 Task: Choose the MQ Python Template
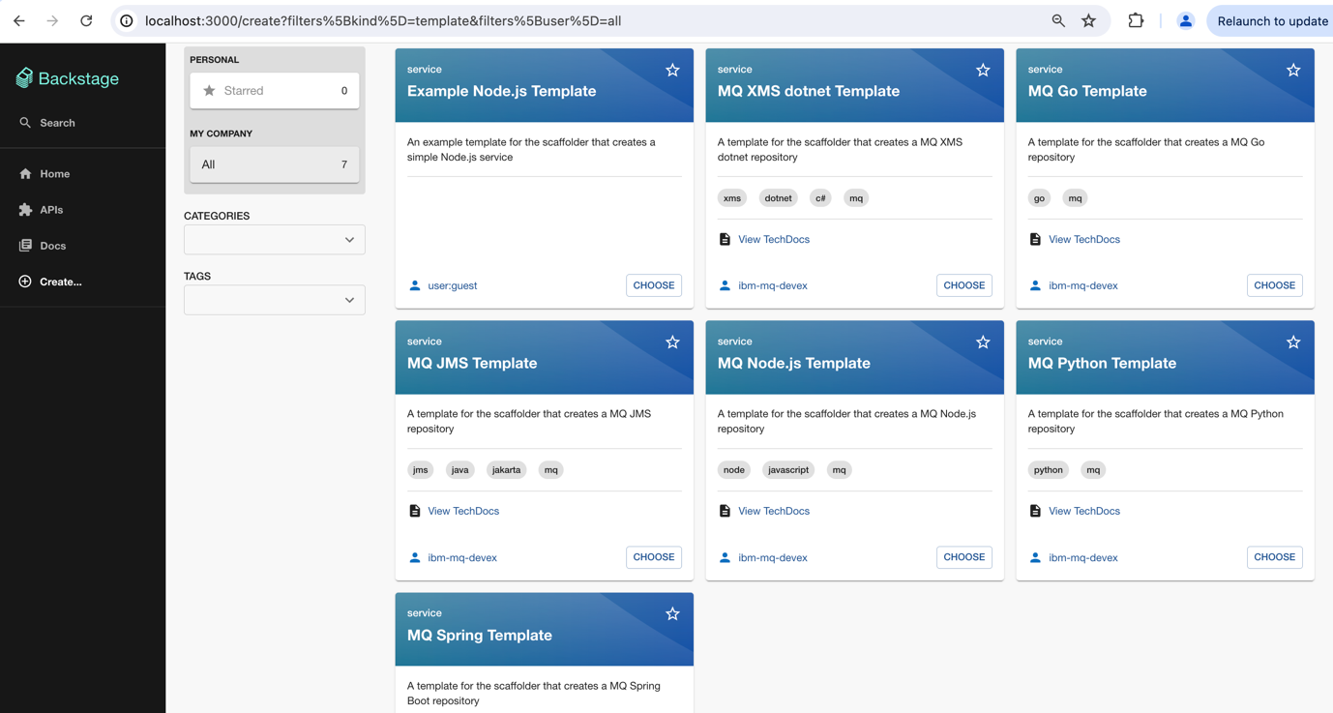click(x=1275, y=557)
